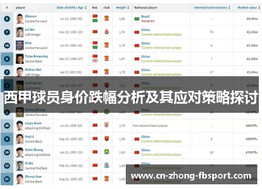This screenshot has height=189, width=262.
Task: Open Xizhe Zhang's portrait thumbnail
Action: tap(19, 152)
